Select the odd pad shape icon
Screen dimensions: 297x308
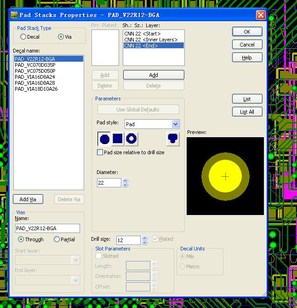click(x=173, y=139)
